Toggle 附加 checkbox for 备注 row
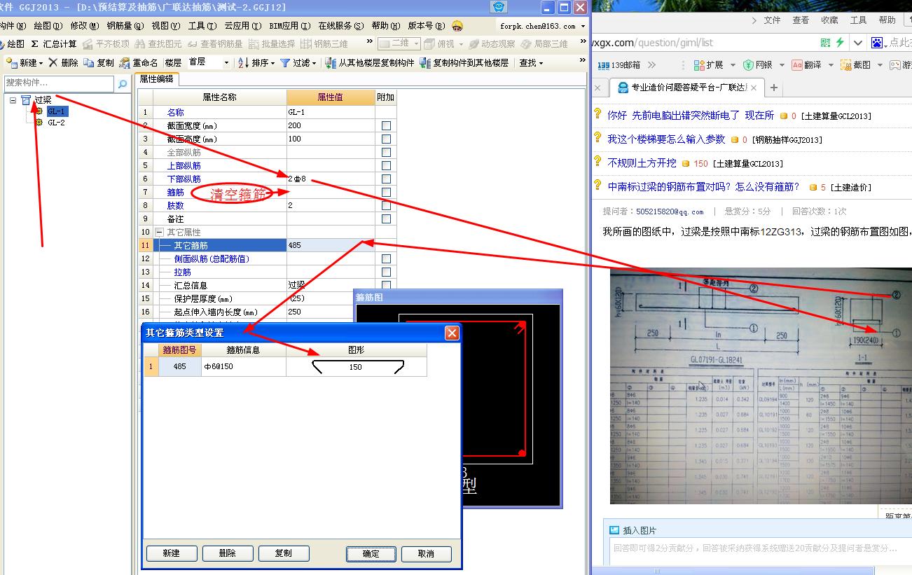The image size is (912, 575). (x=386, y=219)
